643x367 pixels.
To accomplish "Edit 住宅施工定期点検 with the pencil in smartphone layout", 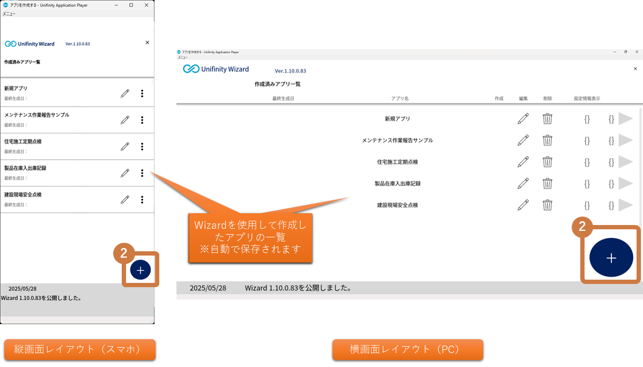I will click(125, 146).
